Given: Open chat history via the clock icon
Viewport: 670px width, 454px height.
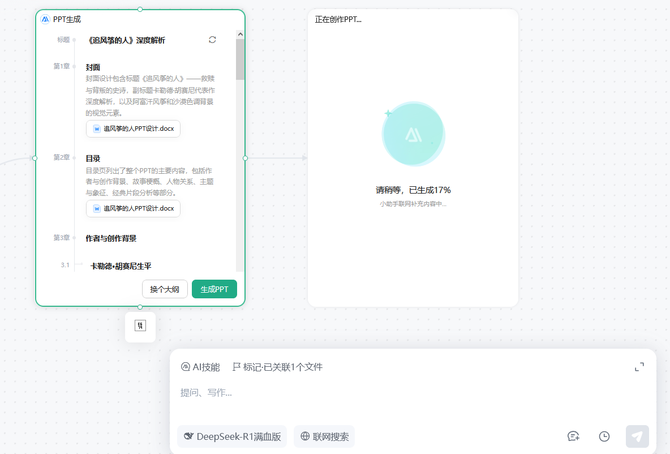Looking at the screenshot, I should coord(604,436).
